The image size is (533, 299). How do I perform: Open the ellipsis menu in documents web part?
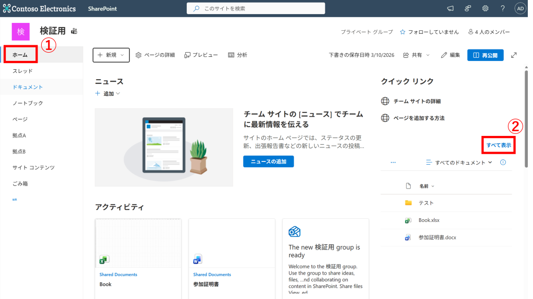click(x=393, y=163)
